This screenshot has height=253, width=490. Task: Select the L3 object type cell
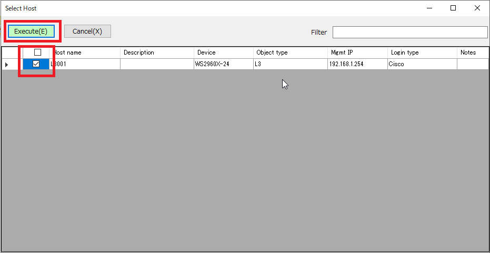pos(289,64)
